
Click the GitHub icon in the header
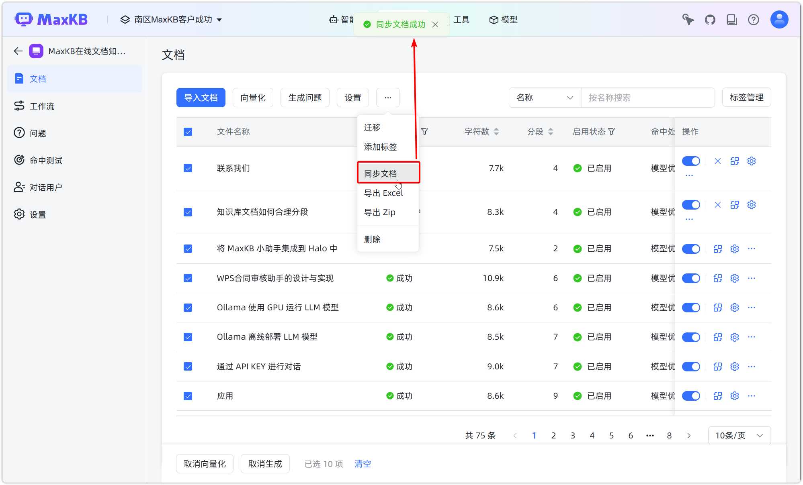tap(710, 19)
